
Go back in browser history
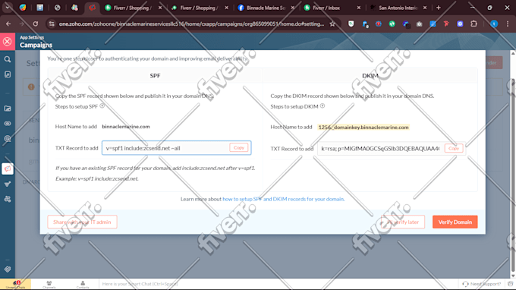point(8,24)
